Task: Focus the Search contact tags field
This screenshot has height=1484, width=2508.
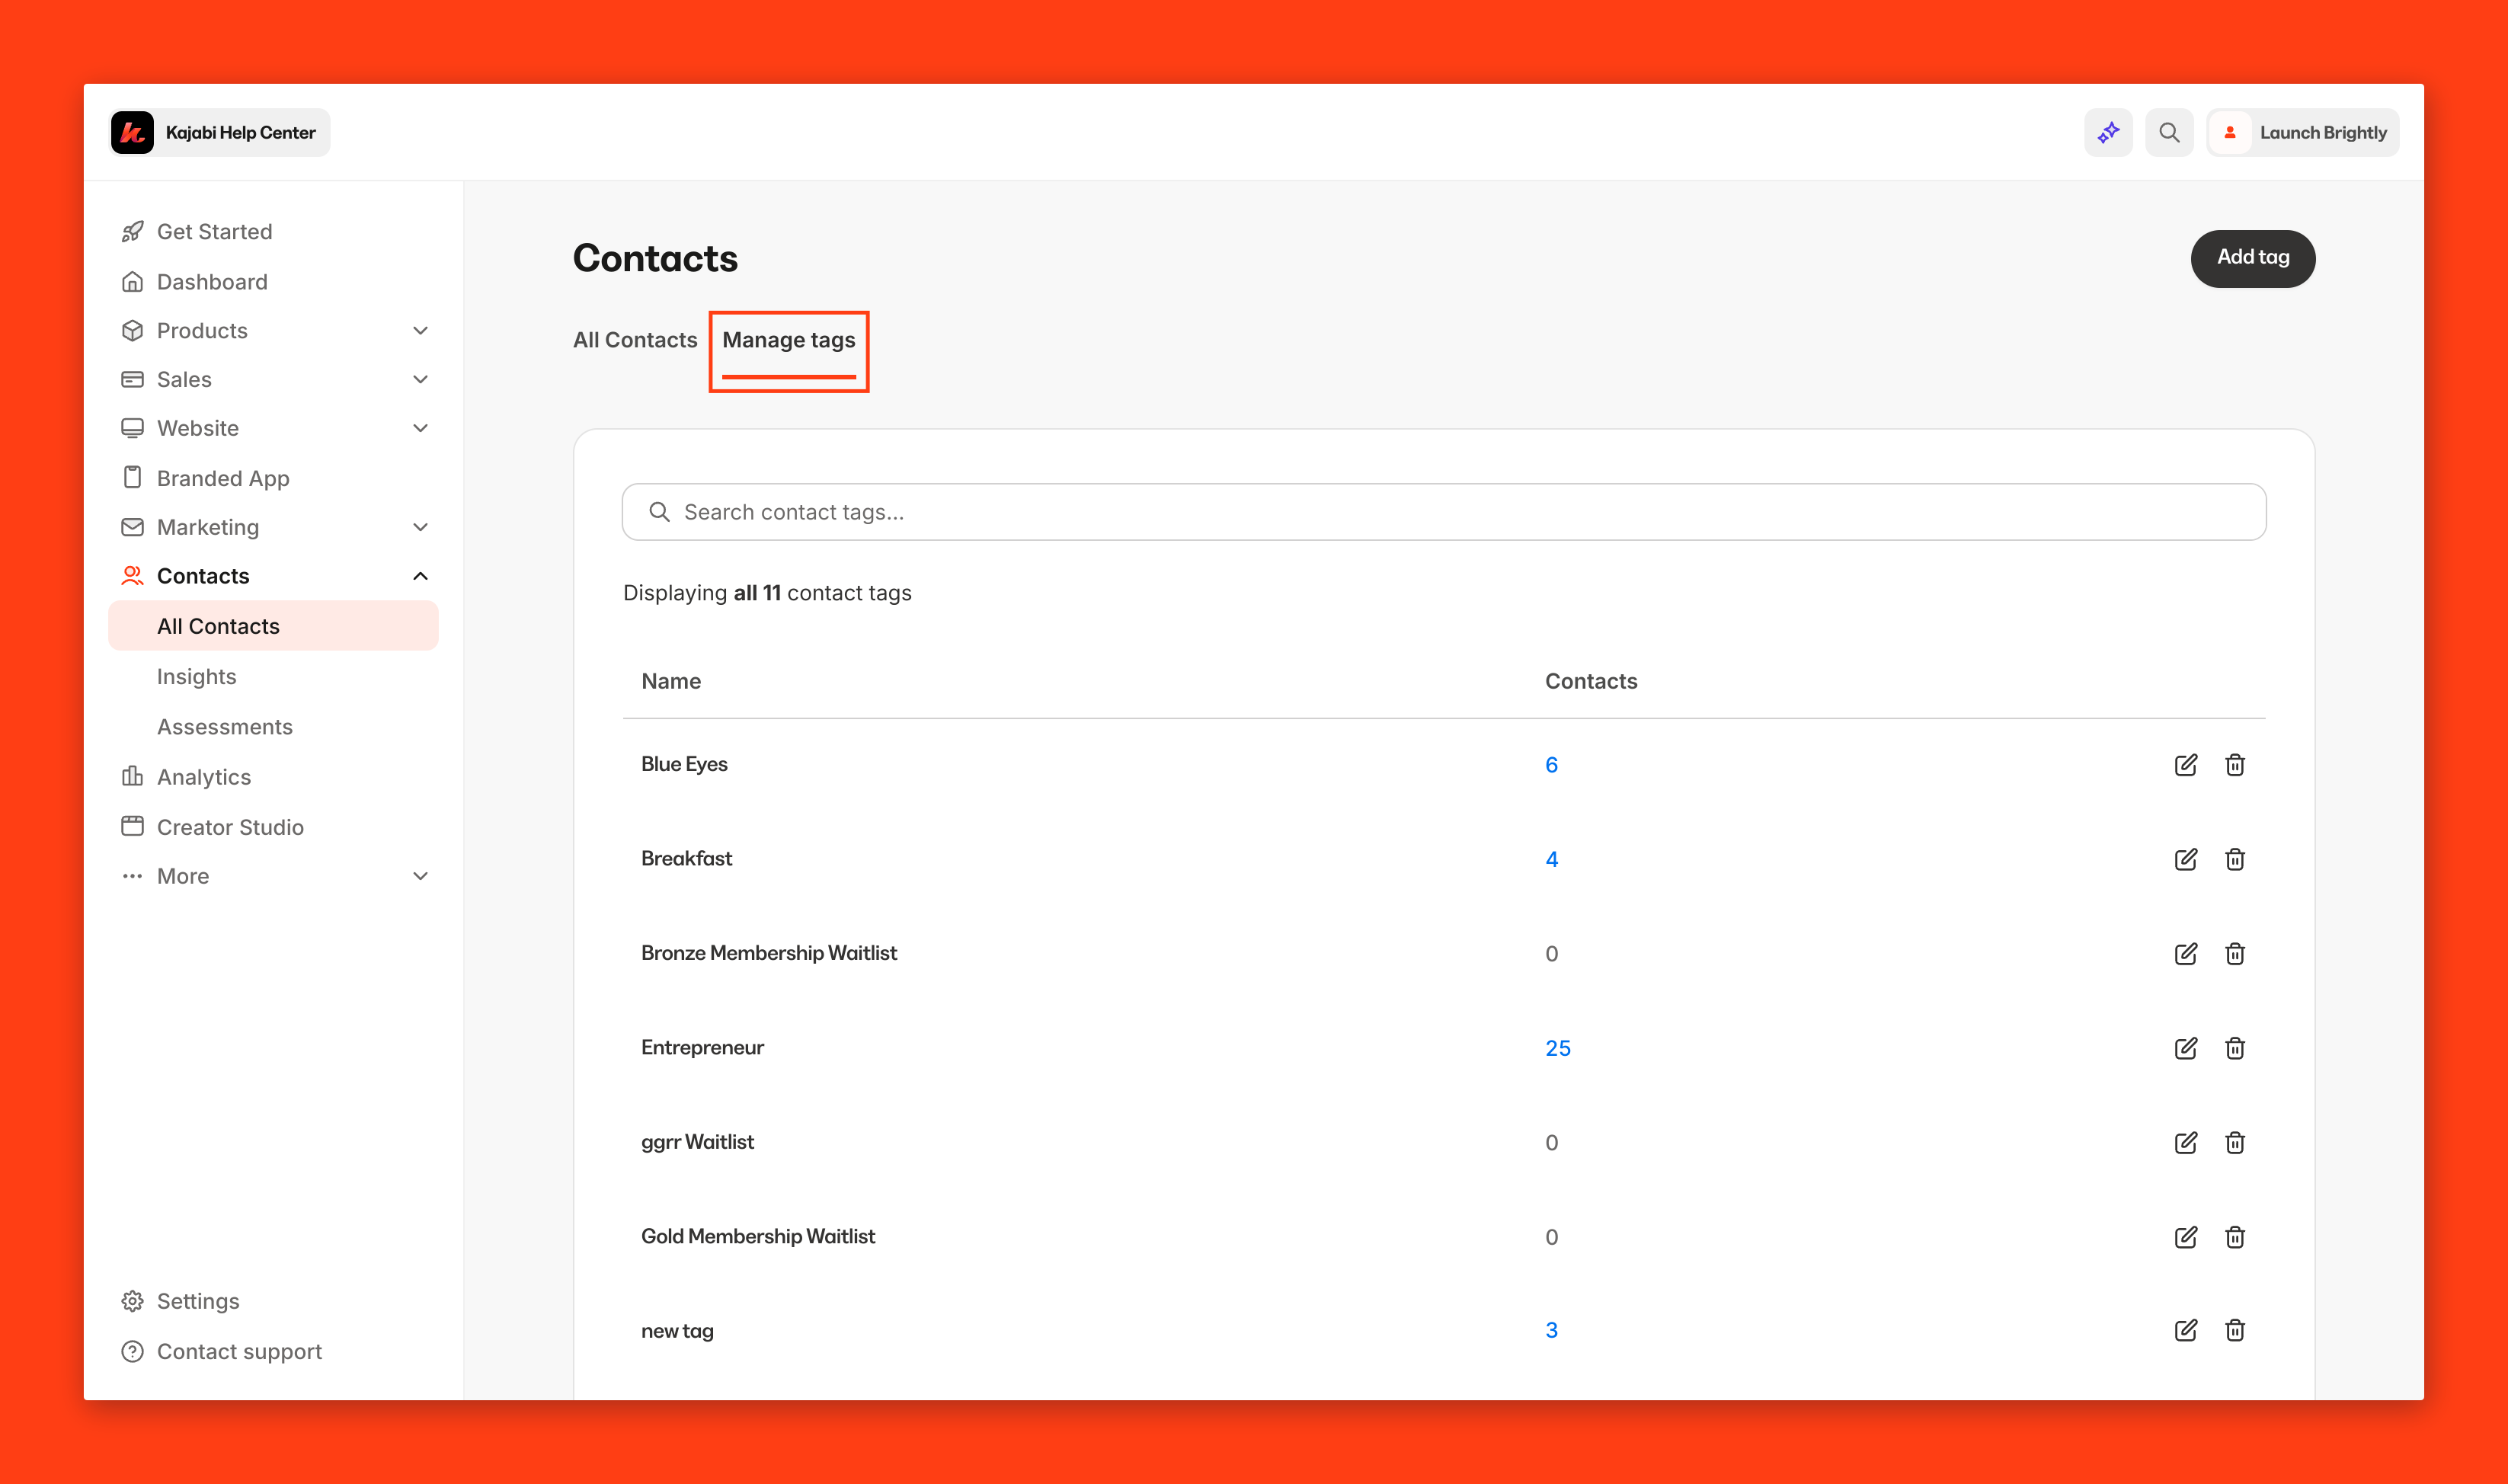Action: click(1443, 512)
